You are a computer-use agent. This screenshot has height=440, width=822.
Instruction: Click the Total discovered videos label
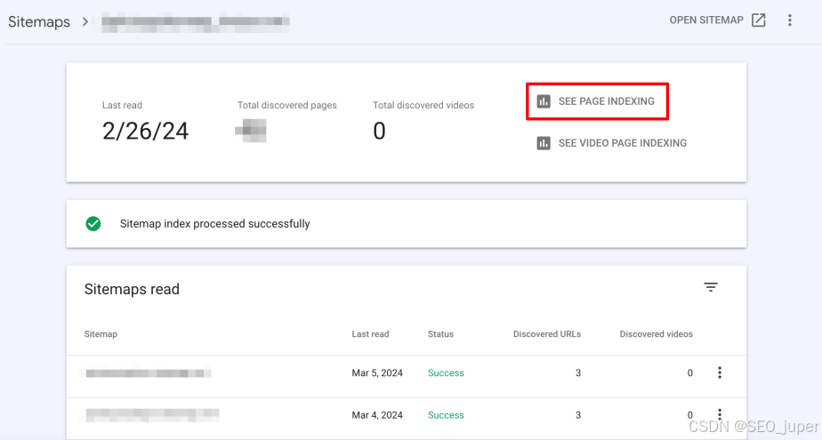(x=423, y=105)
